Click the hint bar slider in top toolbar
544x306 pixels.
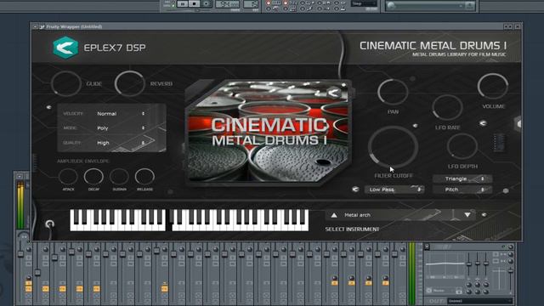pyautogui.click(x=431, y=6)
